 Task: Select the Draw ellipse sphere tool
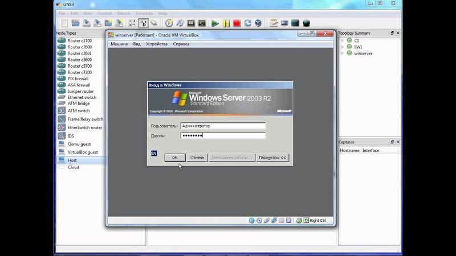[x=306, y=23]
